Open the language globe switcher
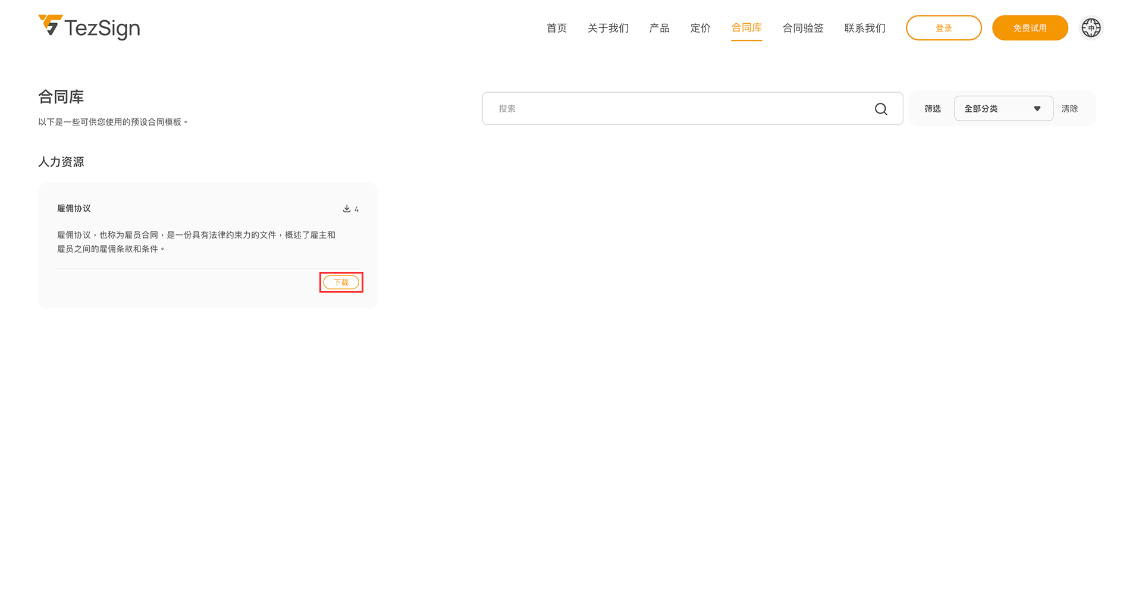Screen dimensions: 1142x615 pos(1091,28)
